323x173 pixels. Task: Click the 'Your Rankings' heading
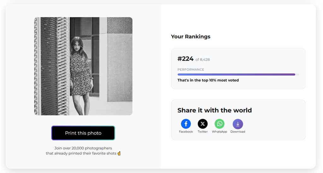[x=191, y=37]
